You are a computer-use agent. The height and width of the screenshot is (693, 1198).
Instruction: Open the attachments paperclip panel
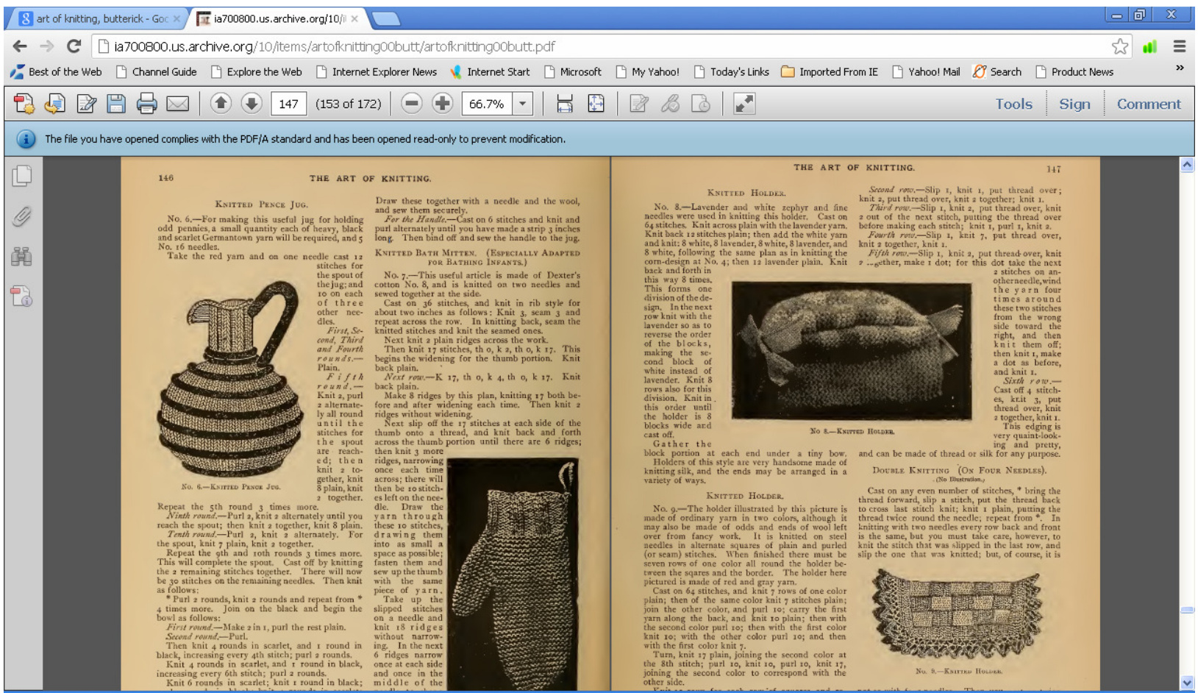[x=22, y=216]
